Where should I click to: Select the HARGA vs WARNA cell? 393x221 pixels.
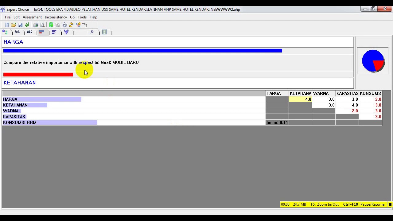pyautogui.click(x=324, y=99)
